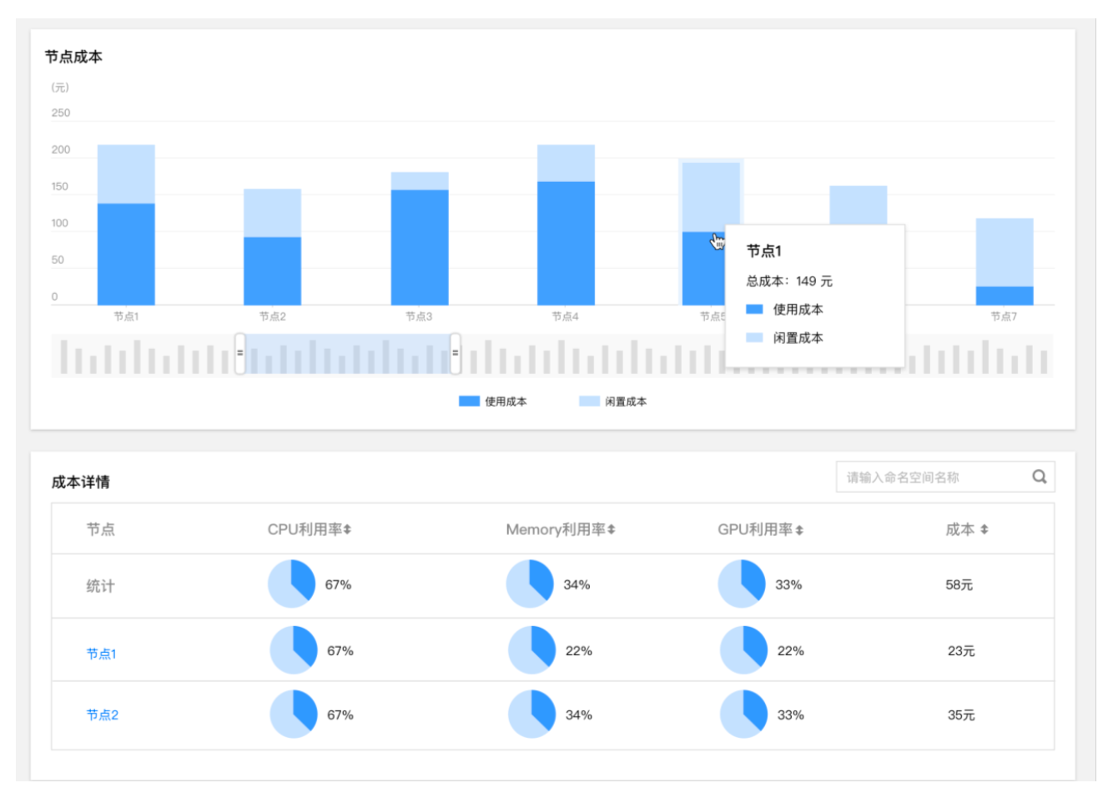
Task: Sort by CPU利用率 column arrows
Action: [x=347, y=530]
